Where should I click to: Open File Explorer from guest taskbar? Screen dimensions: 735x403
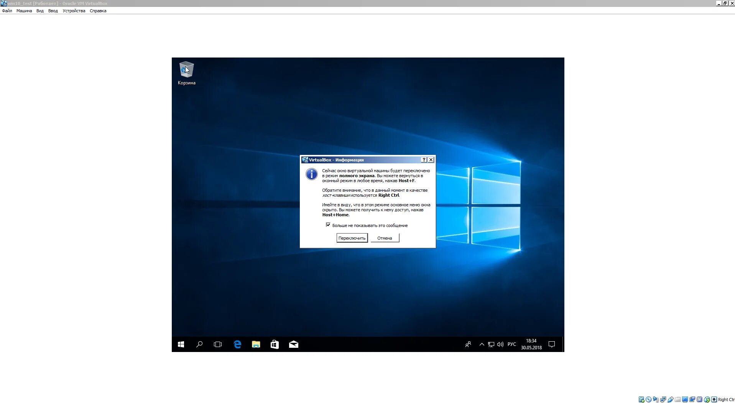256,344
